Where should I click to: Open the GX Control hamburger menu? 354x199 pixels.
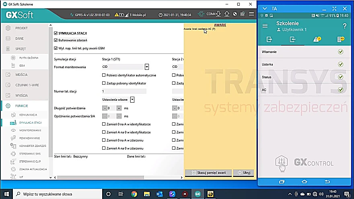265,26
